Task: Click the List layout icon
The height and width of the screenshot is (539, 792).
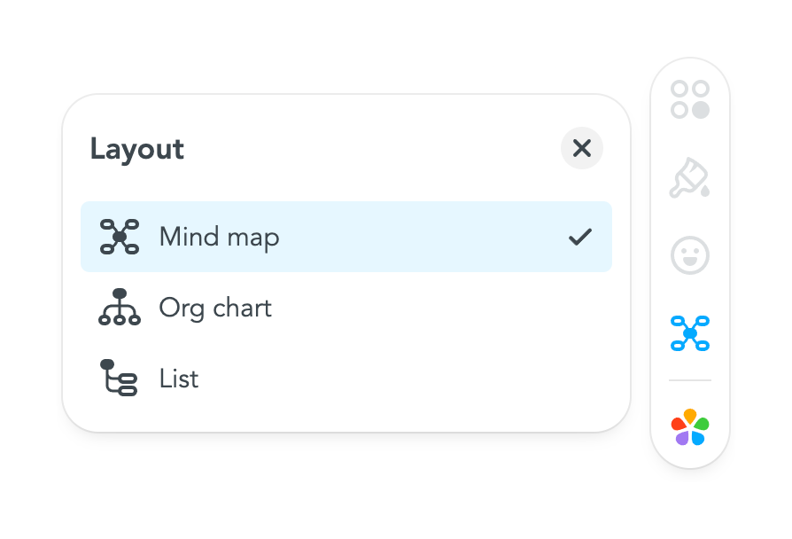Action: pos(119,379)
